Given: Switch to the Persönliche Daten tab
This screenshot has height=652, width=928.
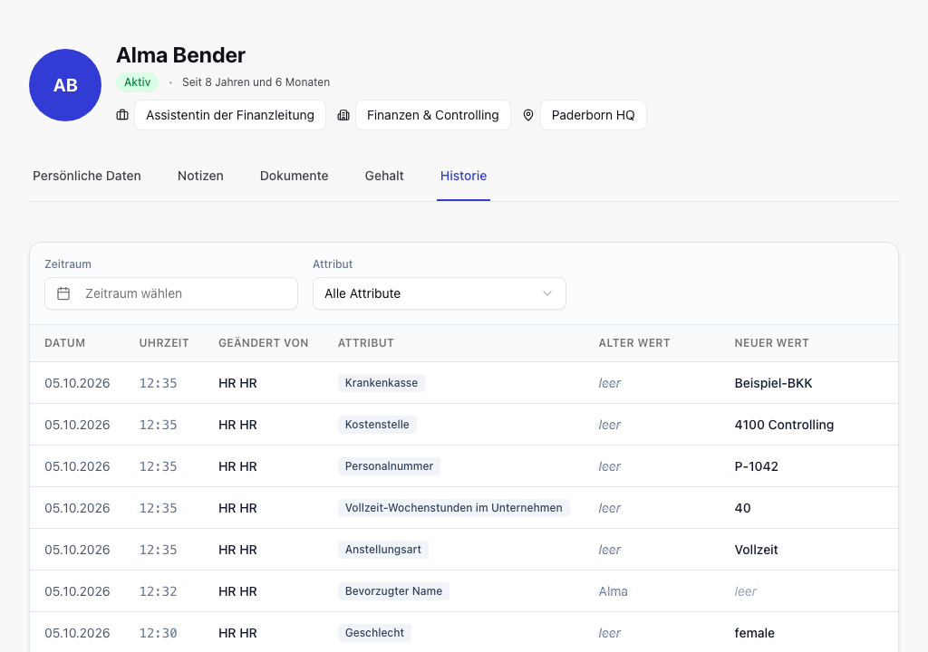Looking at the screenshot, I should pyautogui.click(x=87, y=176).
